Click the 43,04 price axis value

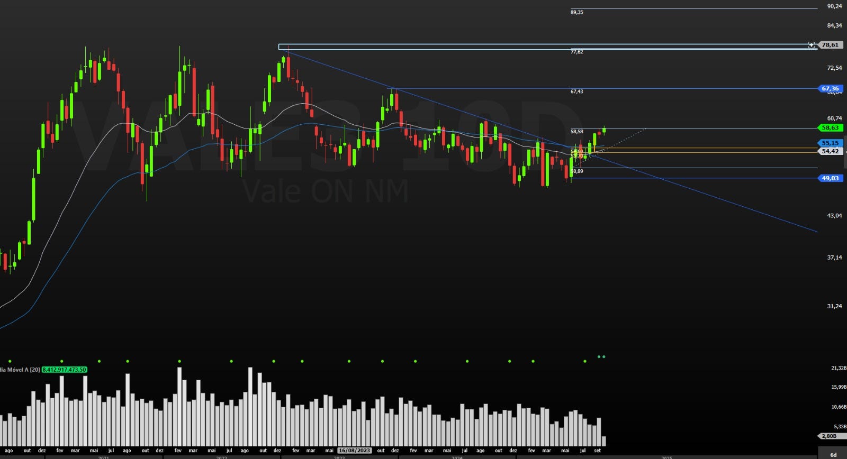pyautogui.click(x=834, y=216)
